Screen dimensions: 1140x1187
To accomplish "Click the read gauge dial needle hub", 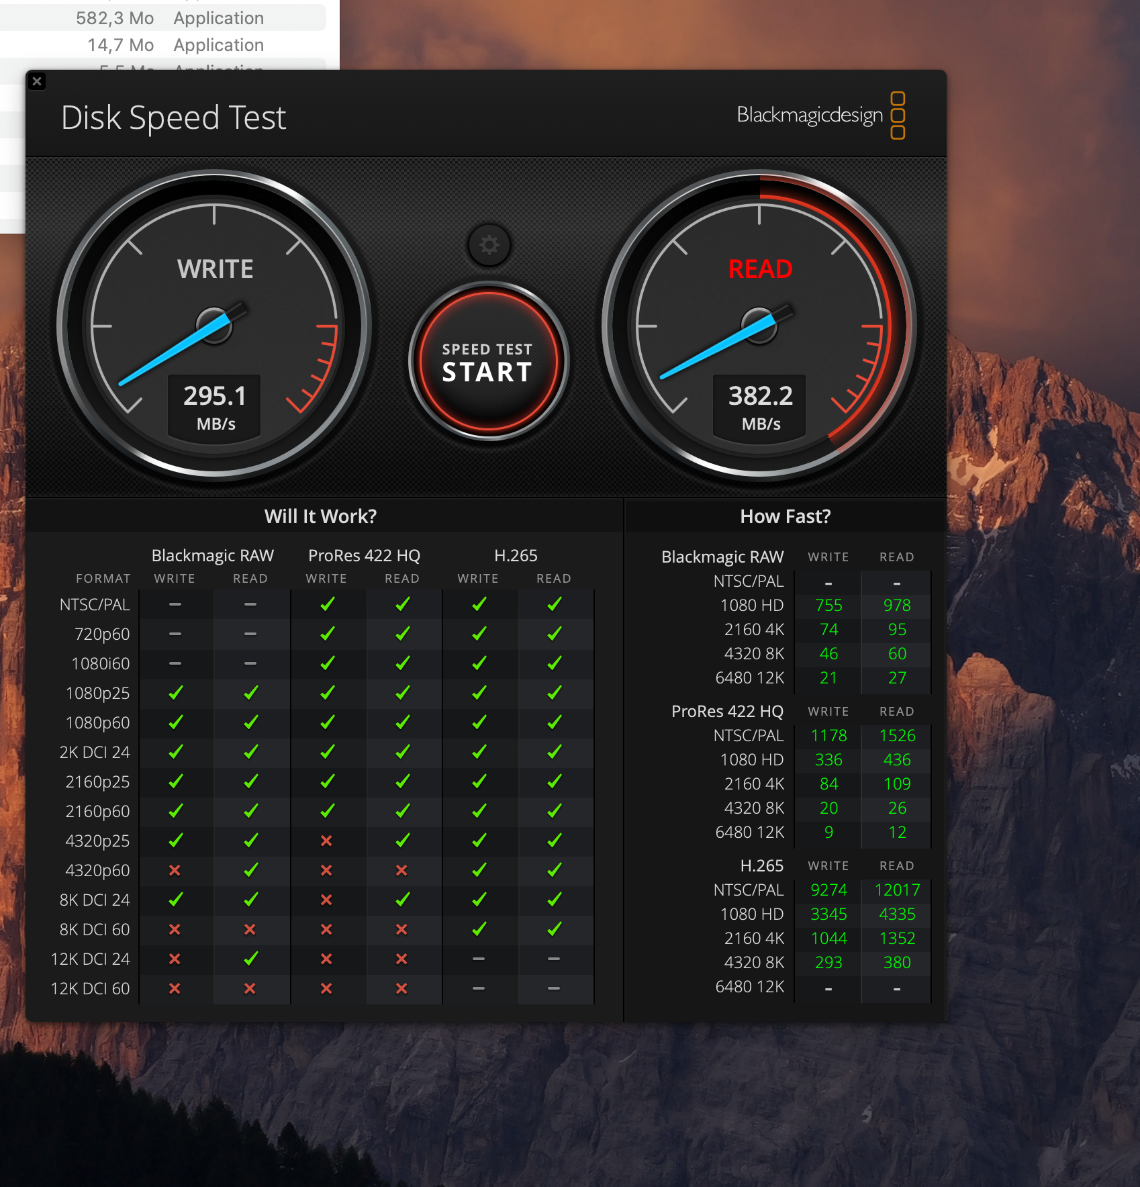I will tap(759, 326).
